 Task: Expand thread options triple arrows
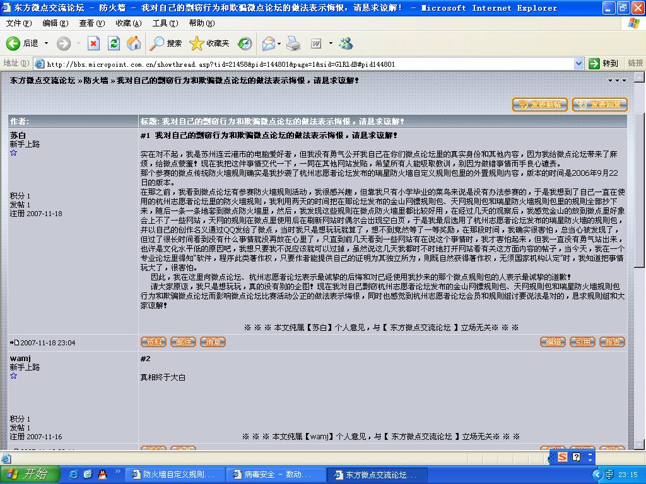pos(617,81)
